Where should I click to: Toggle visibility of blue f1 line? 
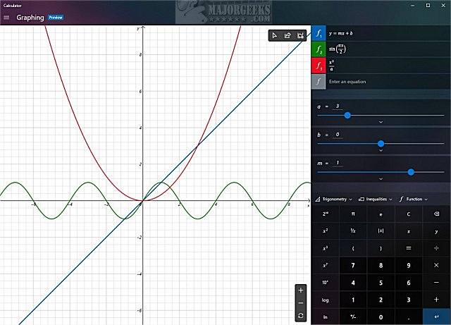point(319,33)
